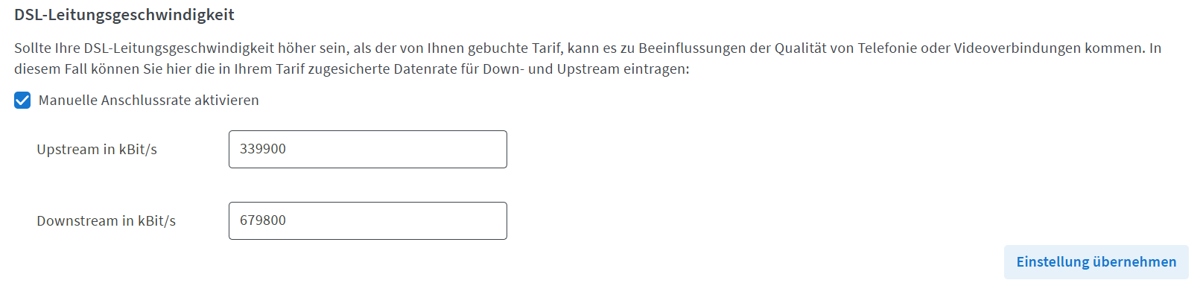The height and width of the screenshot is (283, 1203).
Task: Uncheck the Manuelle Anschlussrate aktivieren checkbox
Action: (22, 101)
